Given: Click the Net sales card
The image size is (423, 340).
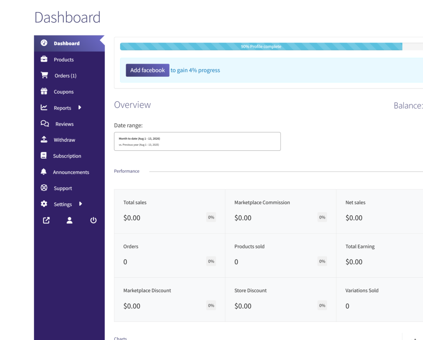Looking at the screenshot, I should click(380, 212).
